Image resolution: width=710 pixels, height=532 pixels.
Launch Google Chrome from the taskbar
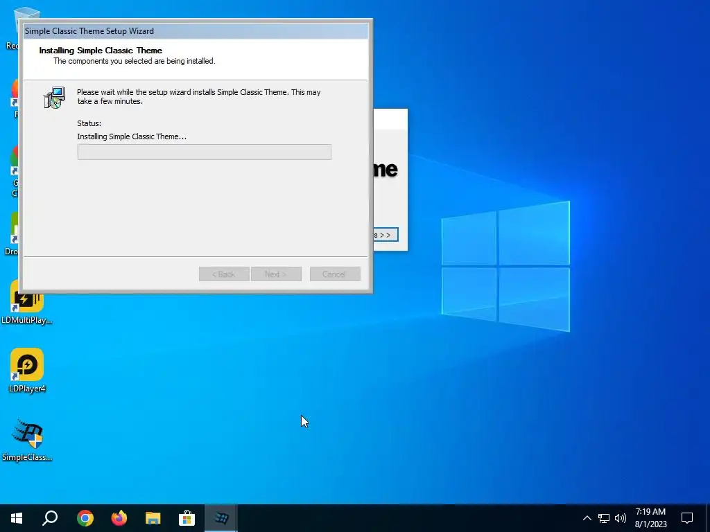85,518
